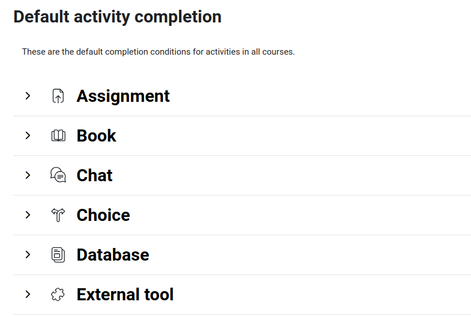
Task: Select the Chat heading text
Action: [94, 175]
